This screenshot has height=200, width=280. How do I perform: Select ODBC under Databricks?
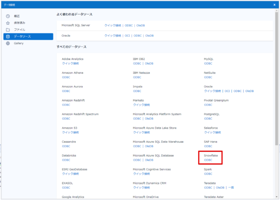pyautogui.click(x=66, y=160)
